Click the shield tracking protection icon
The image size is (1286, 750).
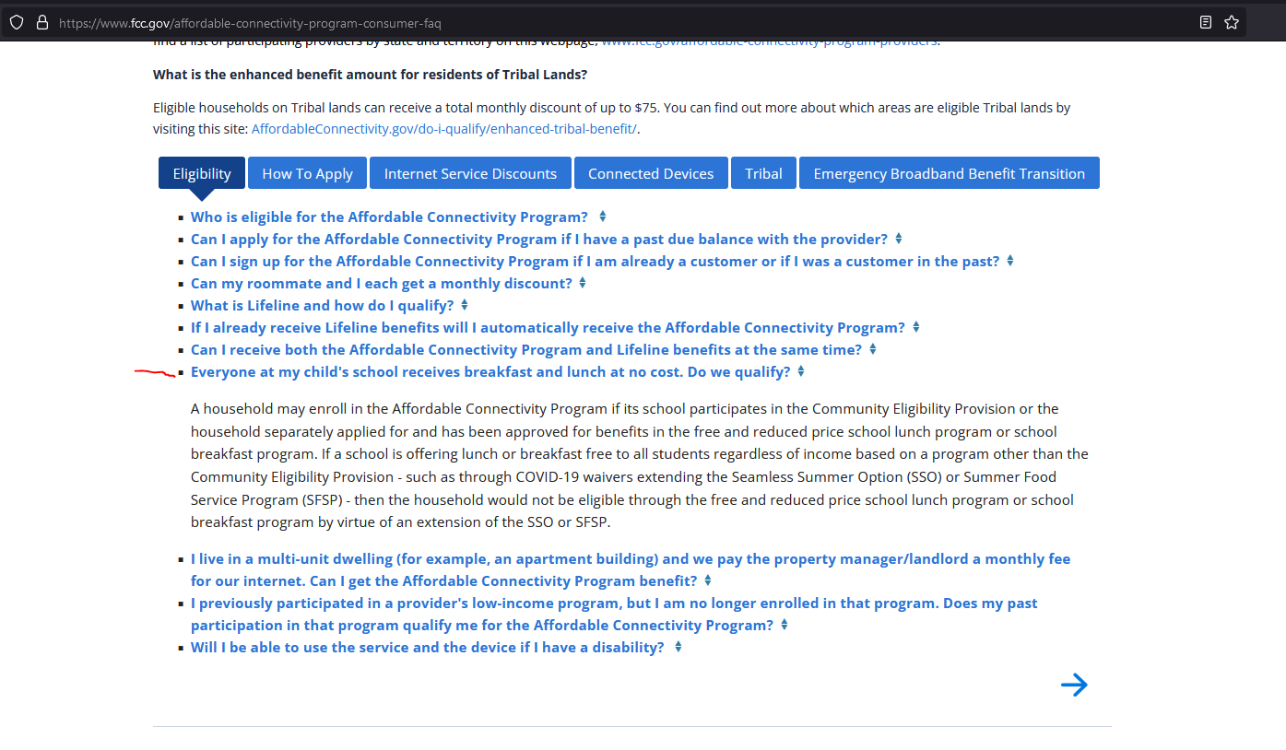point(17,22)
